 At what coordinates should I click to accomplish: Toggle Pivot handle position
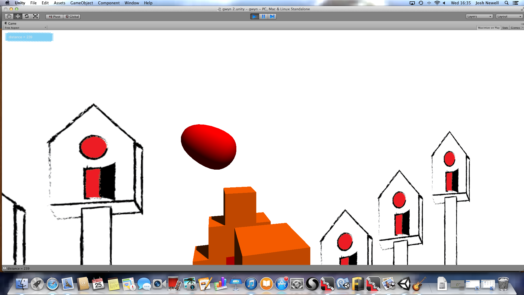tap(55, 17)
